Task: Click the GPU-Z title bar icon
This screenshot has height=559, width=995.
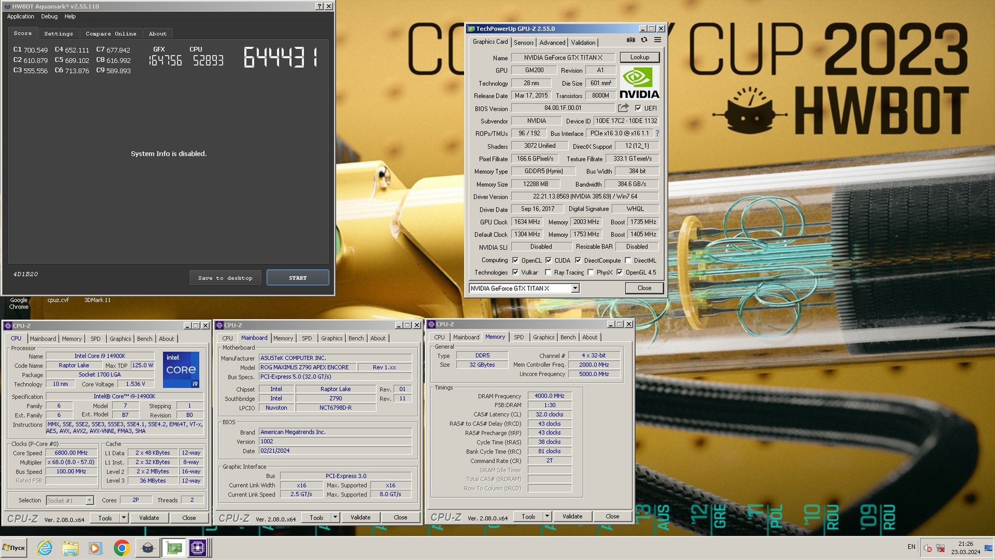Action: 471,28
